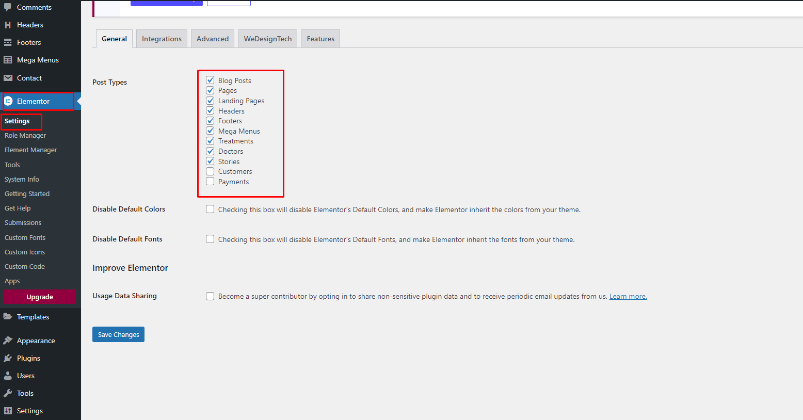Viewport: 803px width, 420px height.
Task: Uncheck the Pages post type checkbox
Action: click(x=210, y=90)
